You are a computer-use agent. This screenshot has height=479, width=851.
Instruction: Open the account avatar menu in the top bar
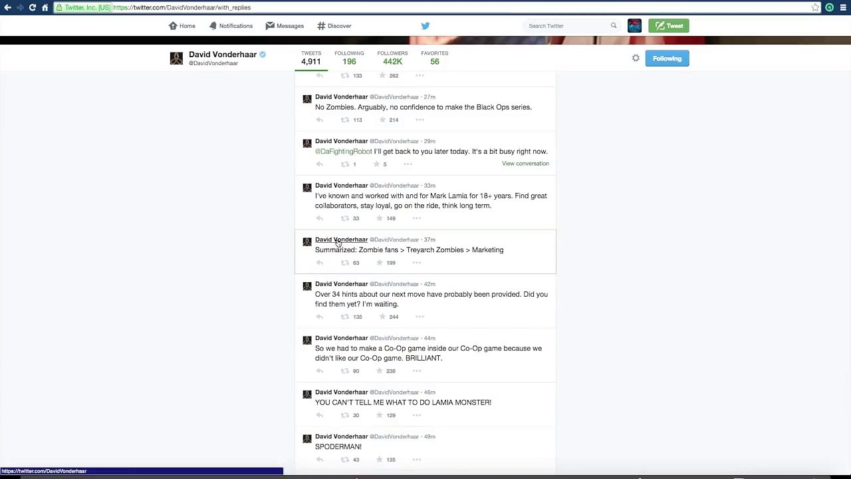pyautogui.click(x=634, y=26)
